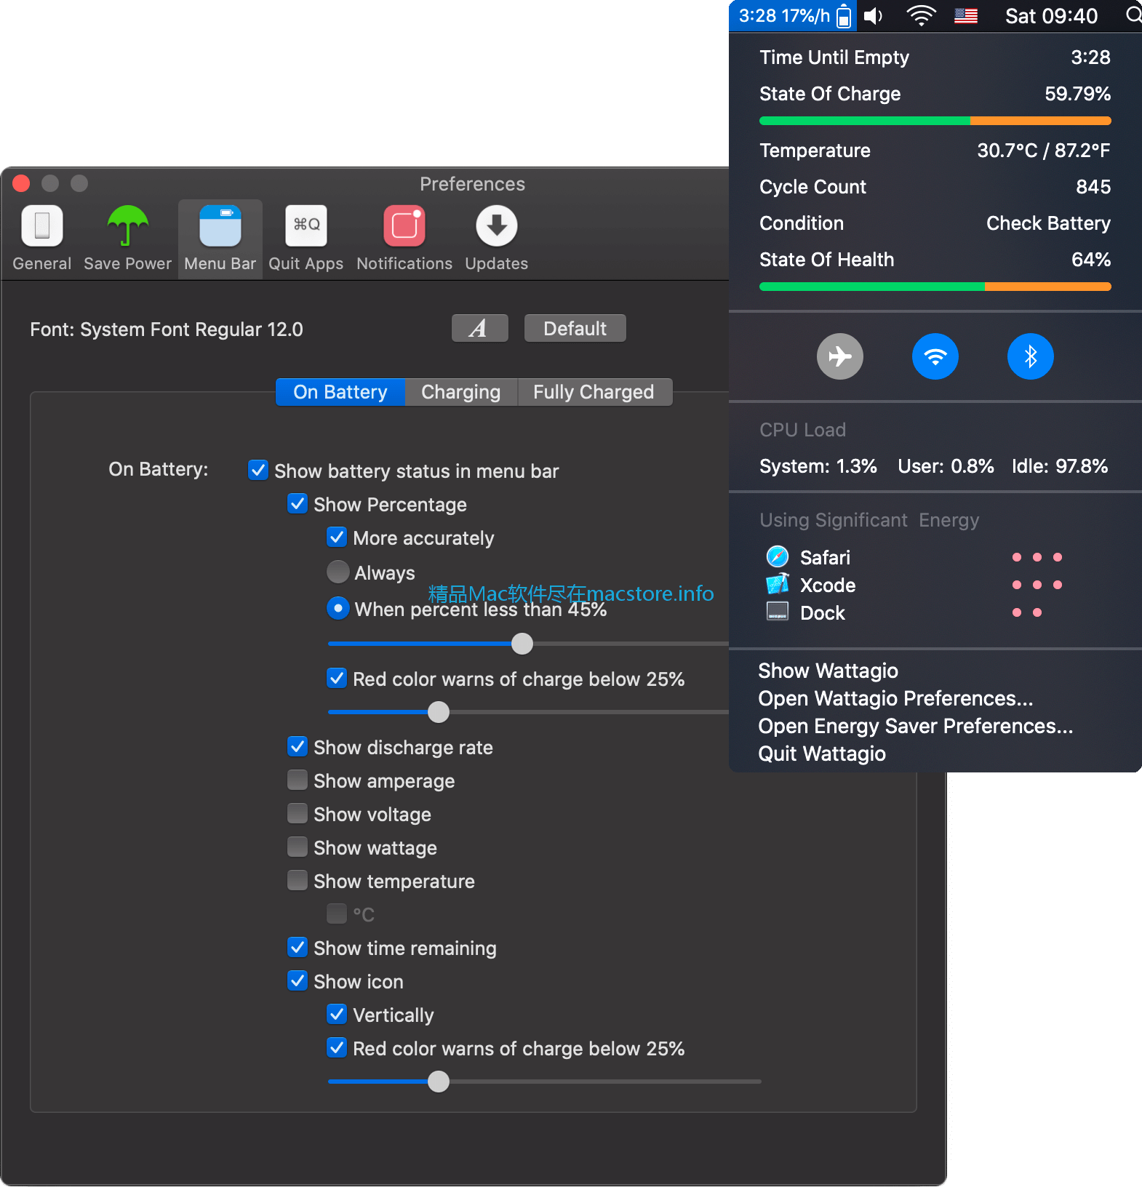The height and width of the screenshot is (1187, 1142).
Task: Choose Quit Wattagio menu entry
Action: 822,754
